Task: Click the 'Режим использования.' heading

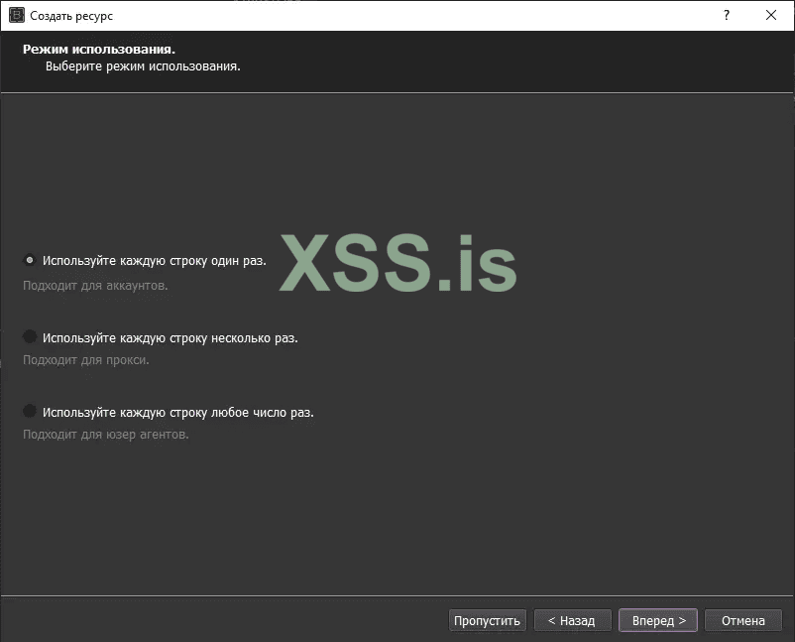Action: [99, 50]
